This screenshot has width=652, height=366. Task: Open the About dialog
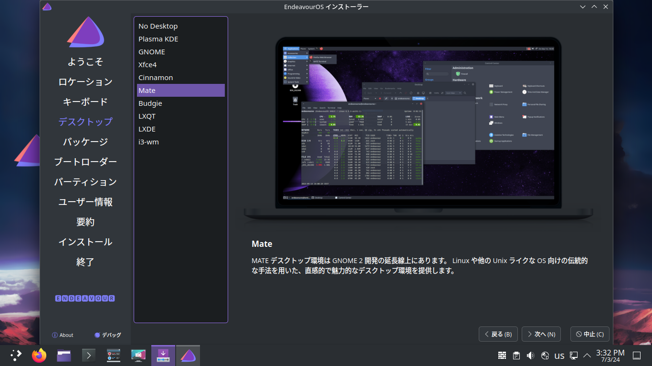pyautogui.click(x=63, y=335)
